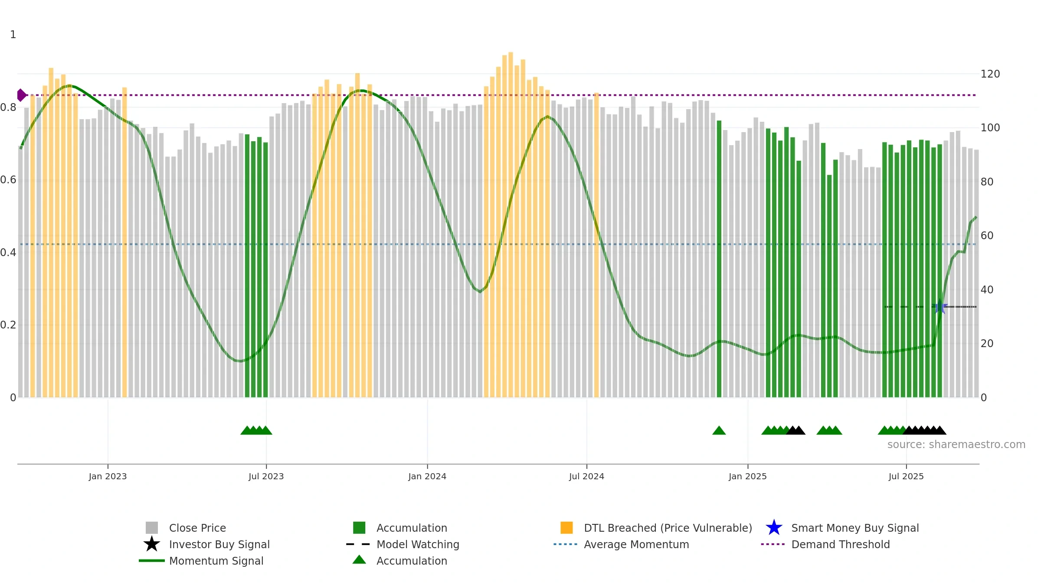
Task: Click the Jul 2023 axis label
Action: click(266, 476)
